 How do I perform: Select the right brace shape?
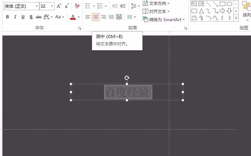[x=230, y=18]
